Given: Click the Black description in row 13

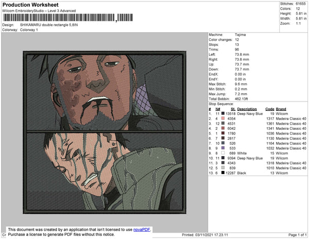Looking at the screenshot, I should click(x=242, y=173).
